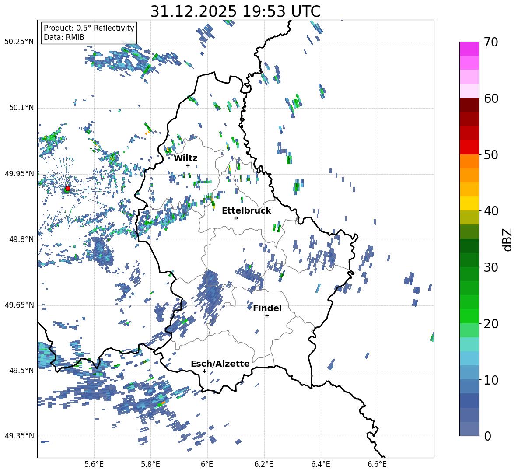Click the 5.8°E longitude label

pos(150,464)
